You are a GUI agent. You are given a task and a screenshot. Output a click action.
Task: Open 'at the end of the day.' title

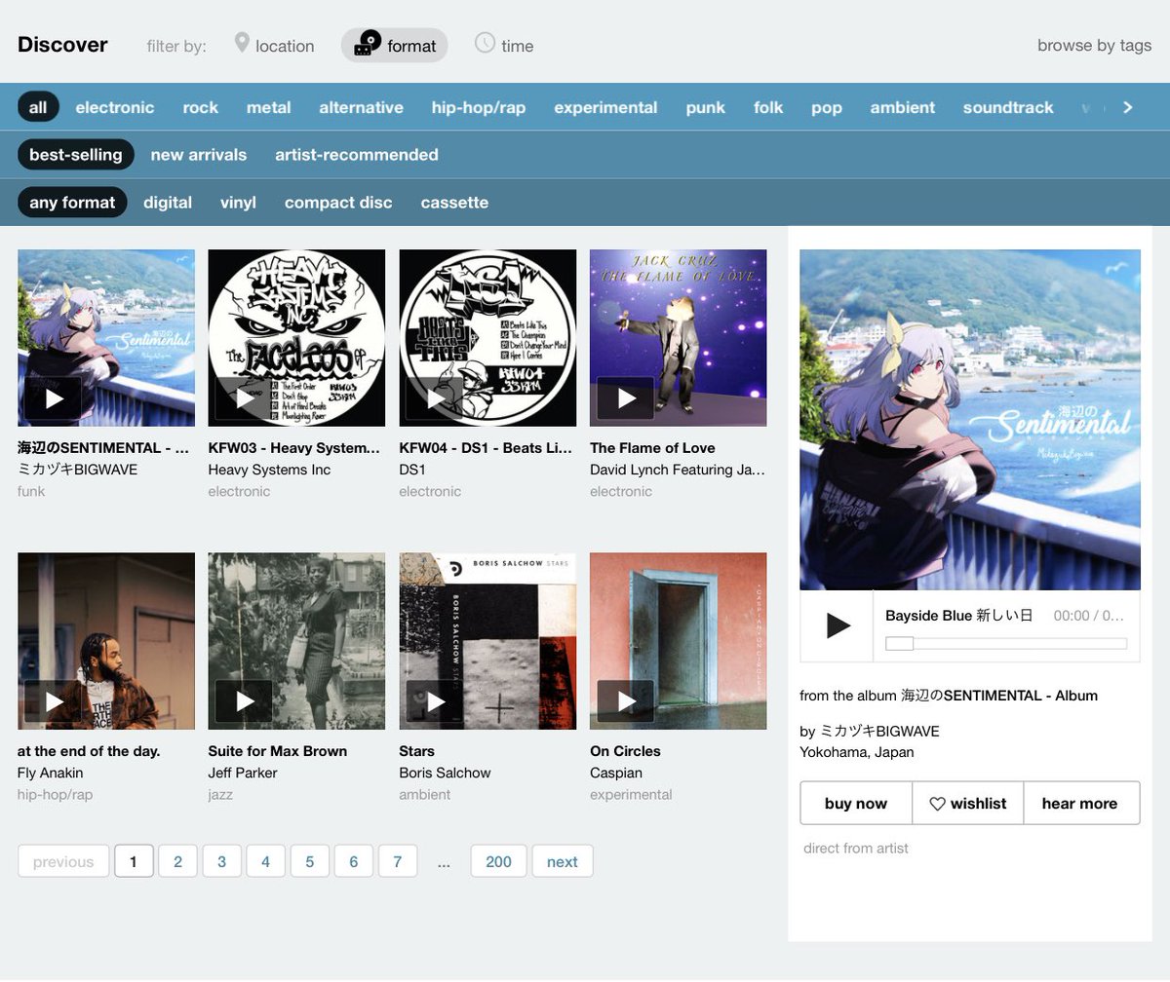pyautogui.click(x=89, y=751)
